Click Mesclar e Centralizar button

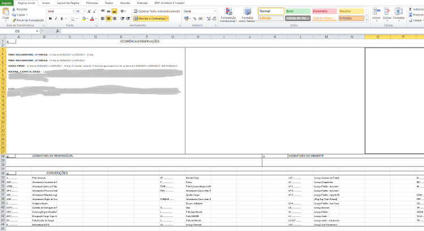[150, 19]
